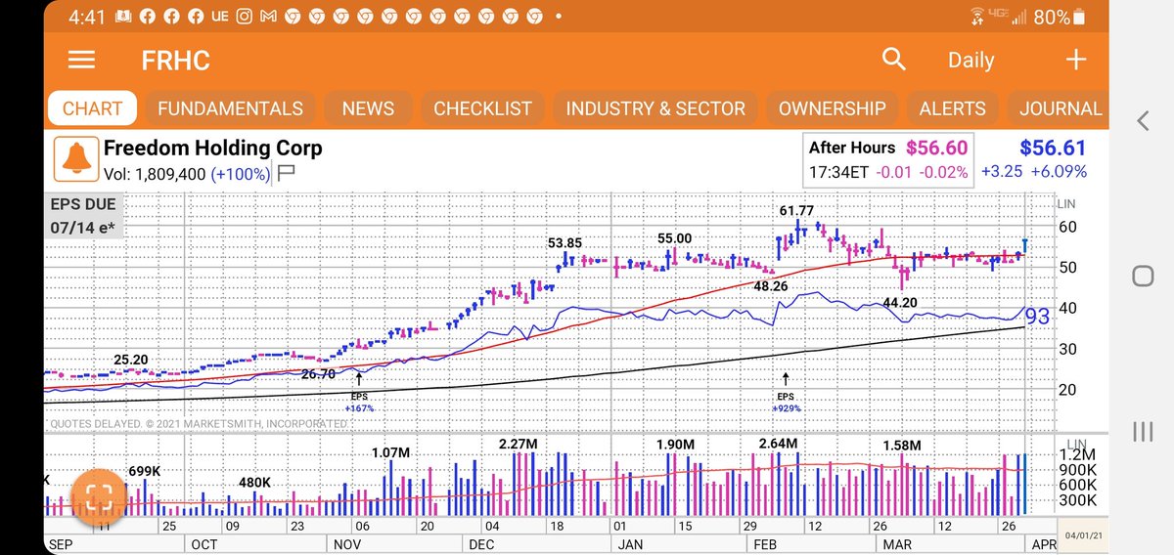Image resolution: width=1174 pixels, height=555 pixels.
Task: Open the JOURNAL tab
Action: (x=1061, y=108)
